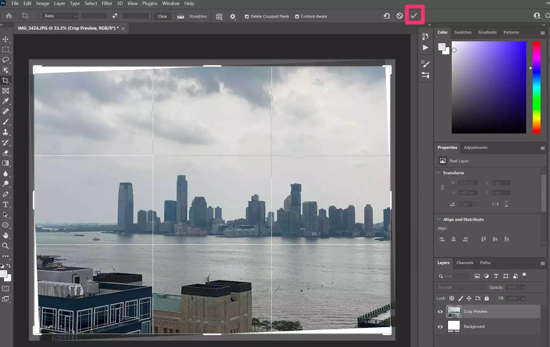Switch to the Channels tab
550x347 pixels.
(x=464, y=263)
